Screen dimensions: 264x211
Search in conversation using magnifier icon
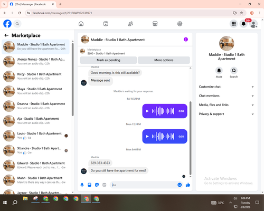(x=234, y=71)
